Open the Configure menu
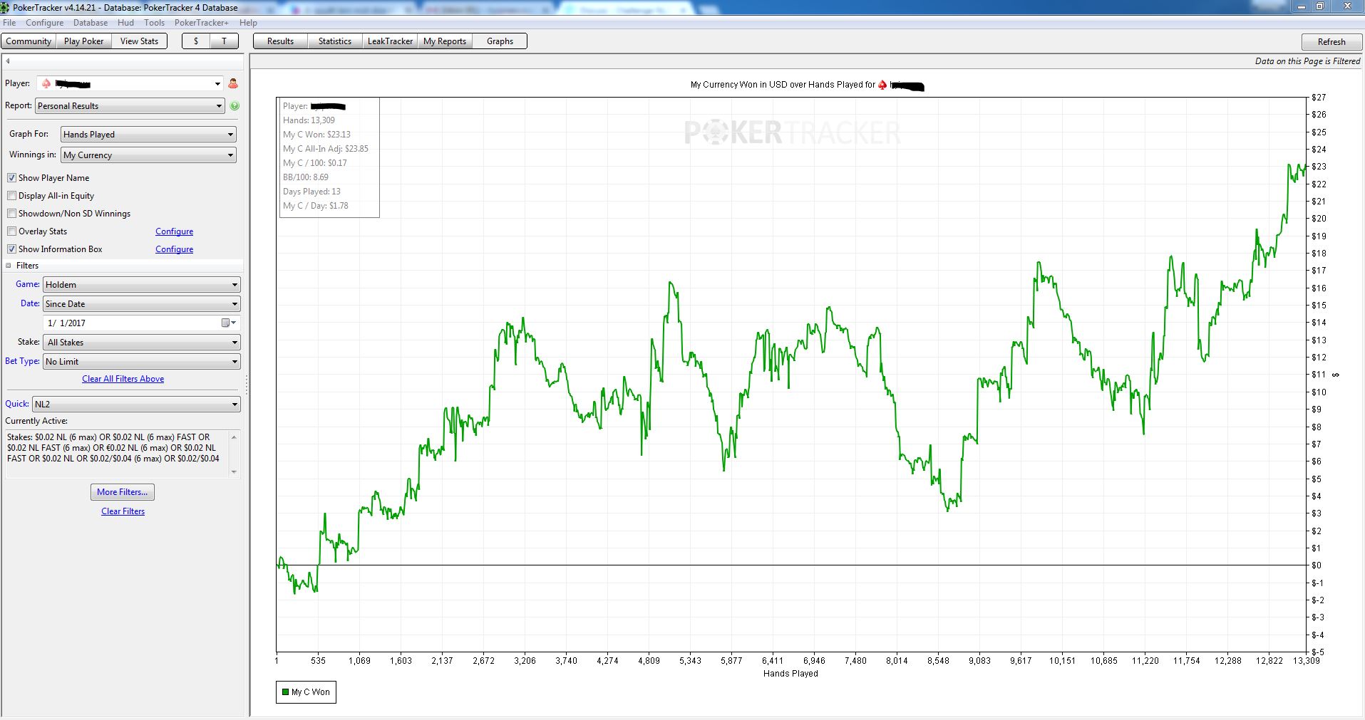The width and height of the screenshot is (1365, 720). point(44,23)
